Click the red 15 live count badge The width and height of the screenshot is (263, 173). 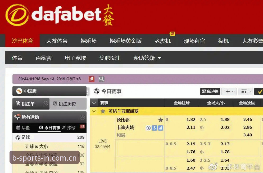(x=82, y=126)
